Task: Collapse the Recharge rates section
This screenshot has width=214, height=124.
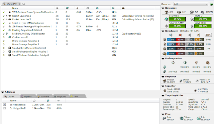Action: pyautogui.click(x=163, y=59)
